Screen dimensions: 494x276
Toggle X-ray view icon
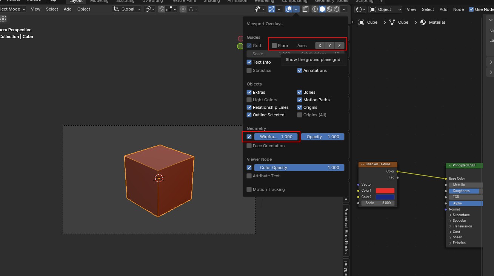306,9
